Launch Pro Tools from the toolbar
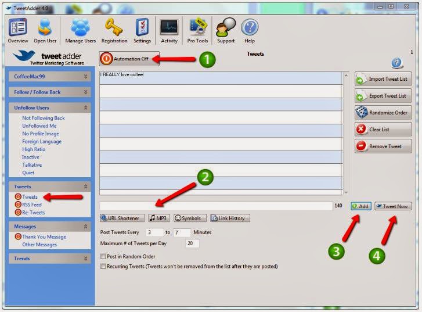The height and width of the screenshot is (312, 422). 197,31
